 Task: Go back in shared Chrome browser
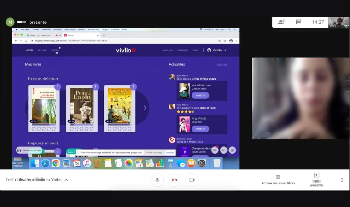(16, 41)
